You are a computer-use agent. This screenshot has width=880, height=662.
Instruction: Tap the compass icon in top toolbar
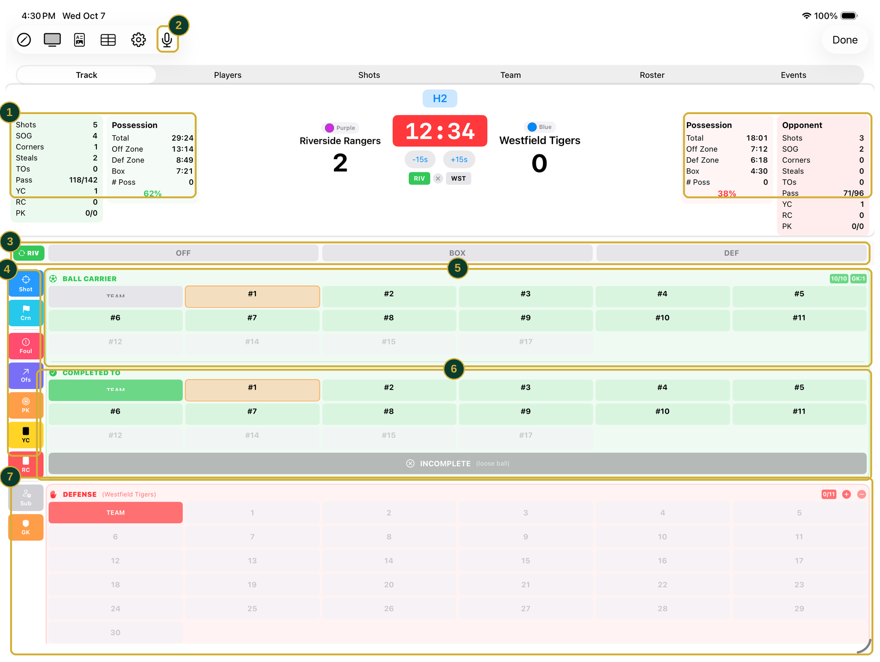point(24,40)
